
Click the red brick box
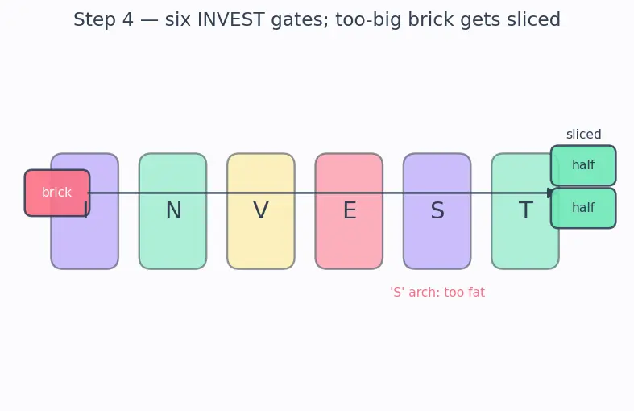(57, 193)
